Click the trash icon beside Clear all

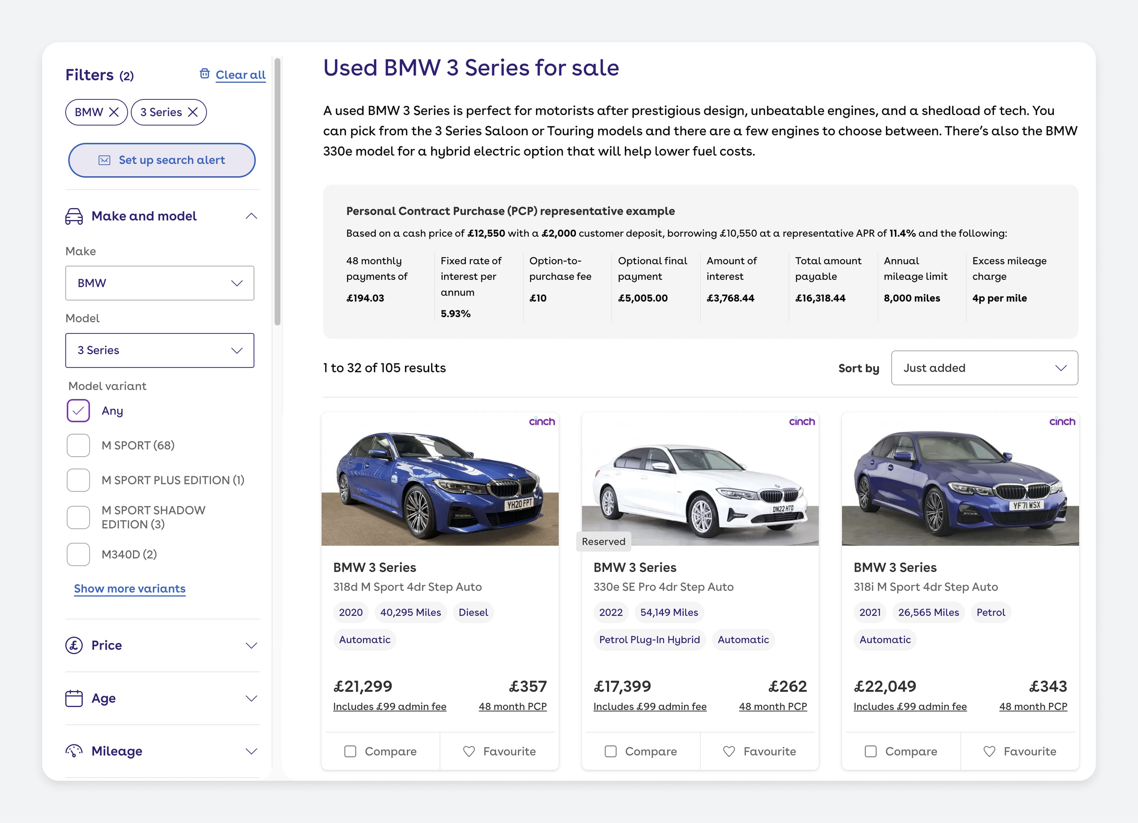pos(204,74)
